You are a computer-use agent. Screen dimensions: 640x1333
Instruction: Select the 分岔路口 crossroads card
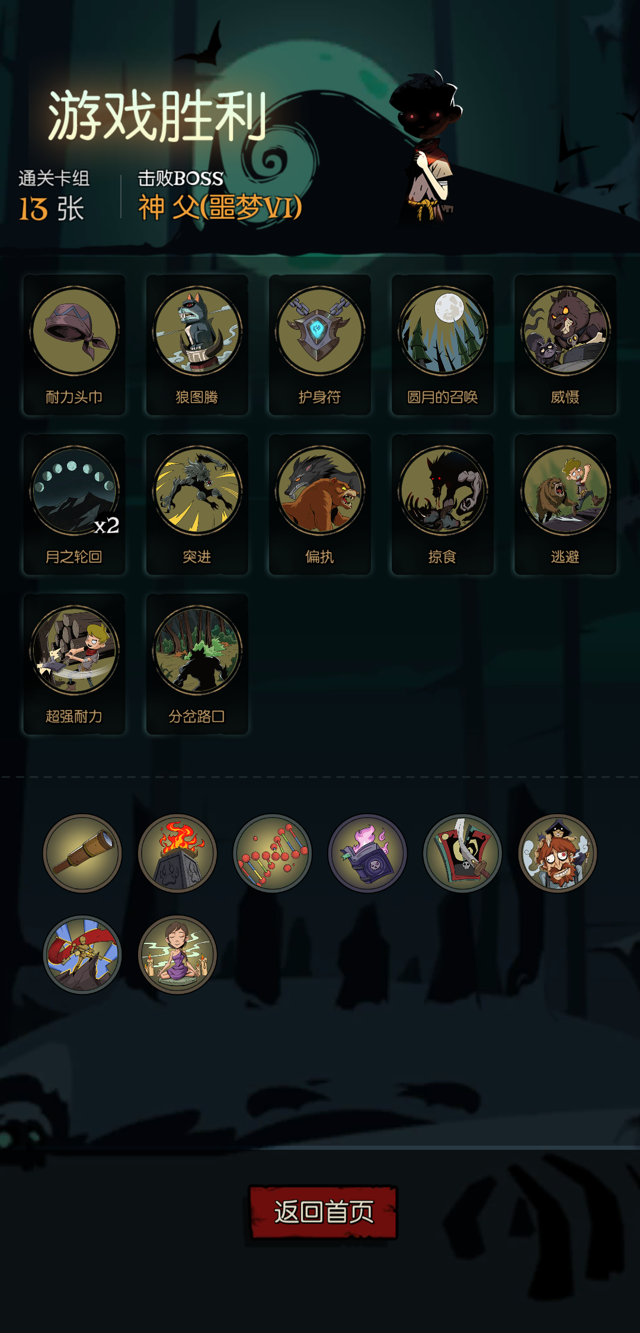click(197, 664)
